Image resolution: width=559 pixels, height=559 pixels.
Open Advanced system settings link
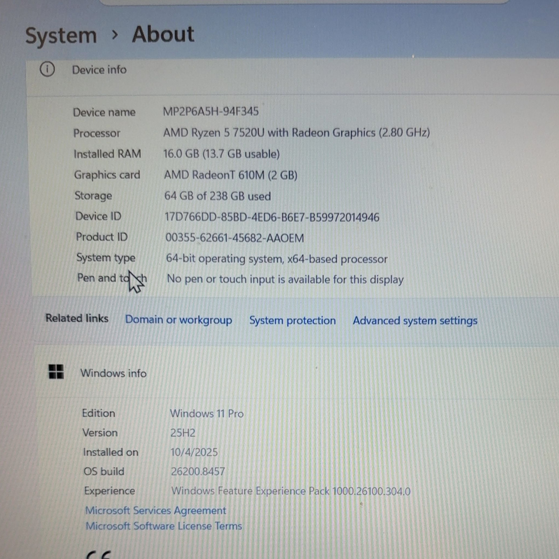(x=415, y=321)
